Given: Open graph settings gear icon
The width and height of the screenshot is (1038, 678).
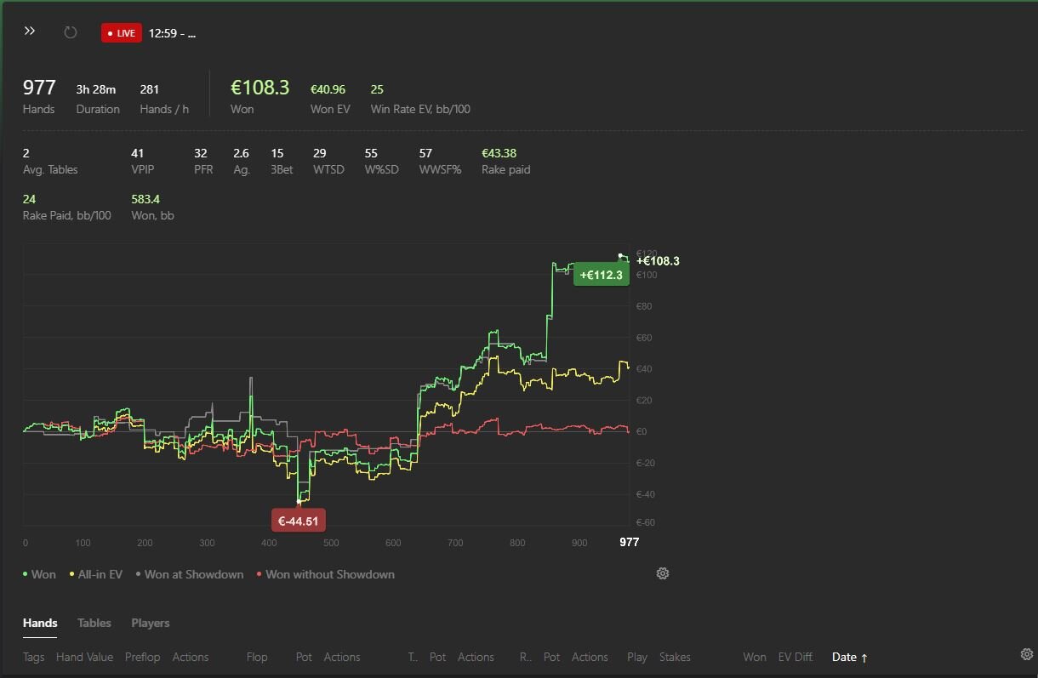Looking at the screenshot, I should [x=663, y=573].
